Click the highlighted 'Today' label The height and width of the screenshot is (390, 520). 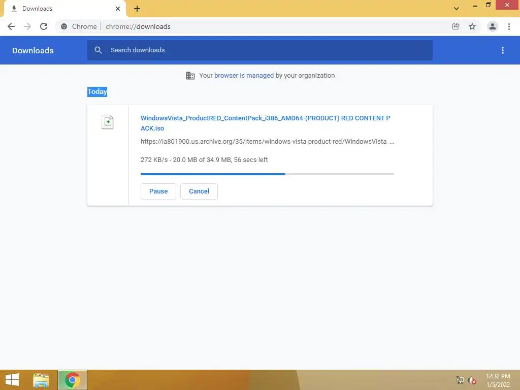click(x=97, y=92)
